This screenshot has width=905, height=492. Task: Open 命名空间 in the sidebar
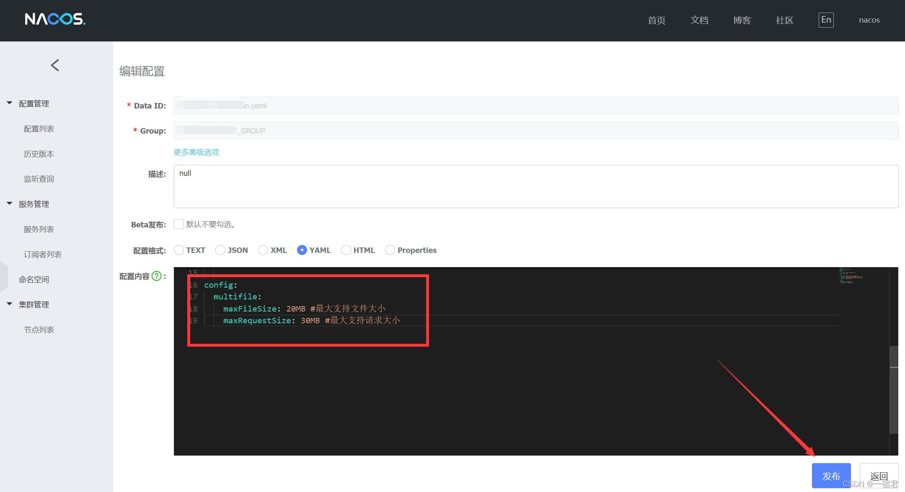coord(34,280)
